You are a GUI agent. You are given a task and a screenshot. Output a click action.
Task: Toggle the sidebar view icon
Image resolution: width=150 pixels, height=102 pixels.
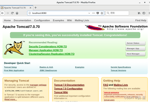tap(144, 13)
